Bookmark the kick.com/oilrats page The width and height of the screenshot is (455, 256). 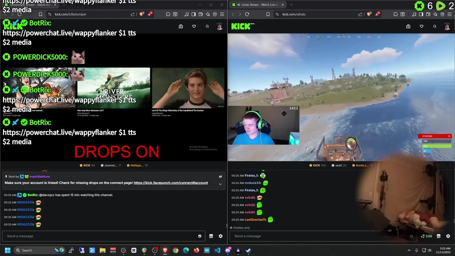click(268, 14)
